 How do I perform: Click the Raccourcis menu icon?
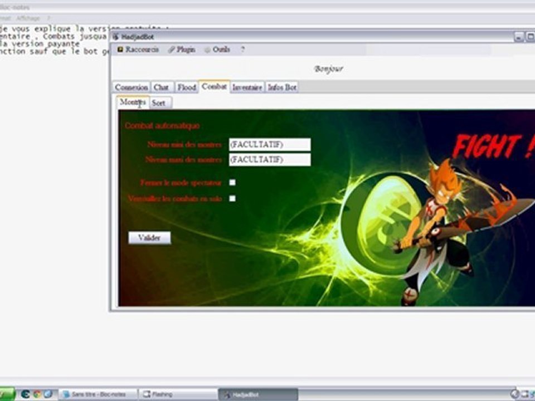click(120, 50)
